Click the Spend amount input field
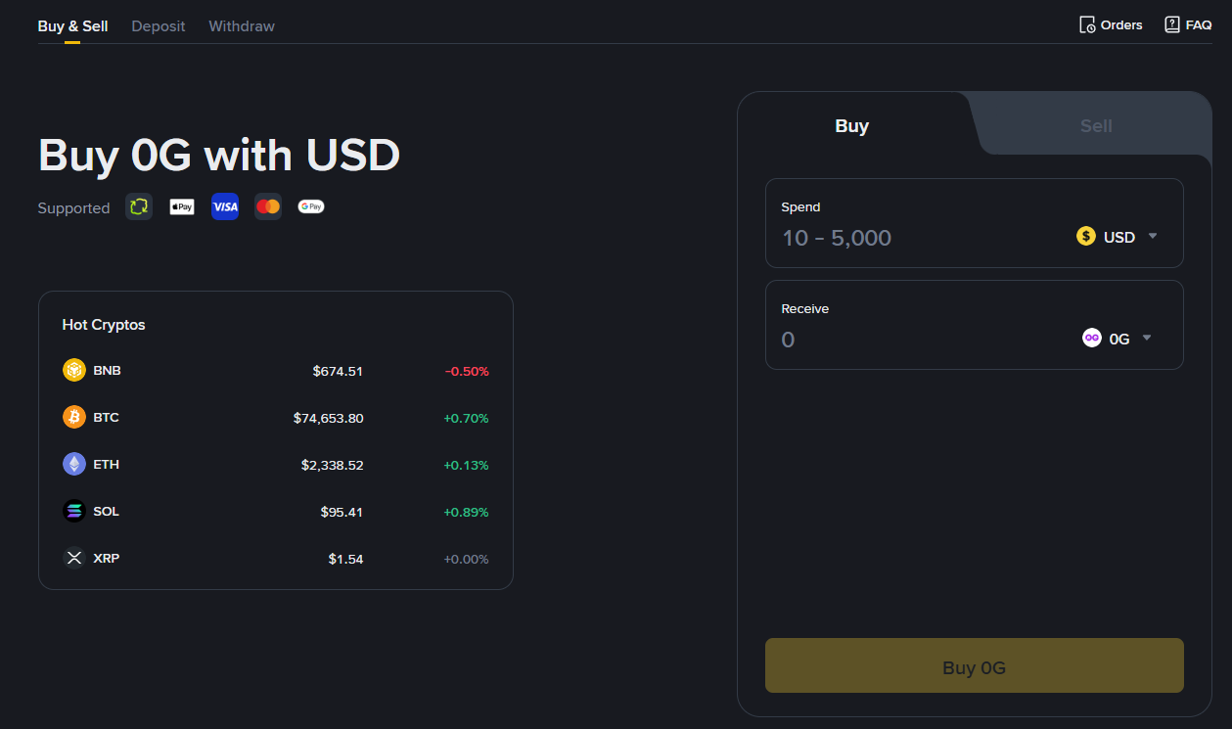 881,237
